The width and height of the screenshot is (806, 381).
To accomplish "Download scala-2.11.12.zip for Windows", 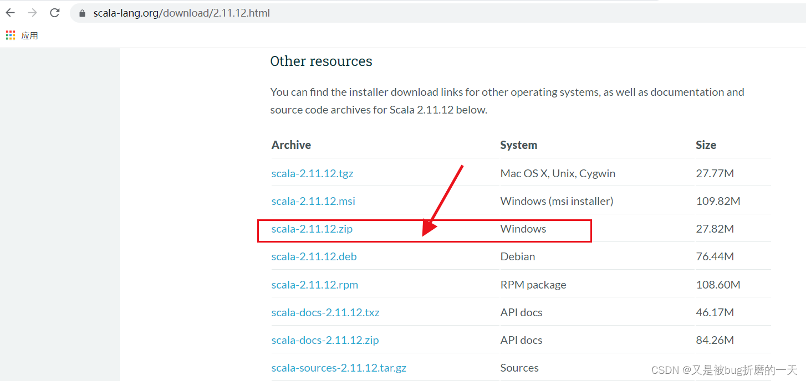I will pos(312,229).
